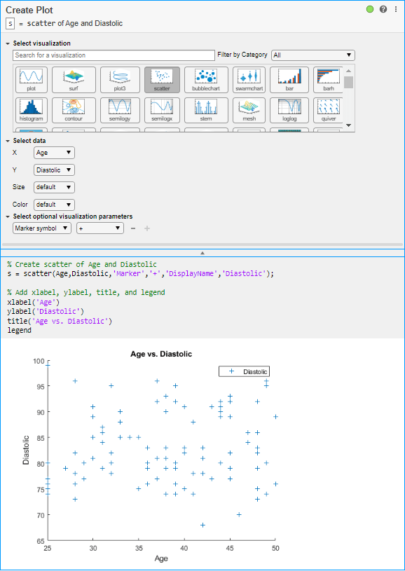Screen dimensions: 405x571
Task: Open the X variable dropdown showing Age
Action: pyautogui.click(x=54, y=153)
